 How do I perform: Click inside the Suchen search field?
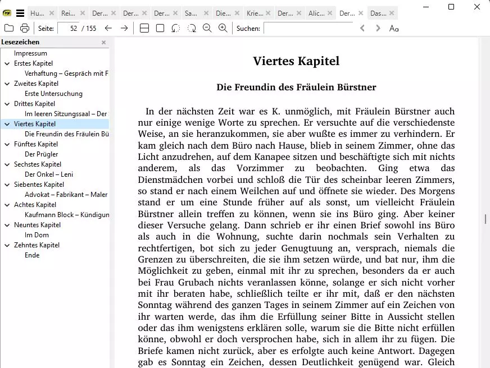point(309,27)
